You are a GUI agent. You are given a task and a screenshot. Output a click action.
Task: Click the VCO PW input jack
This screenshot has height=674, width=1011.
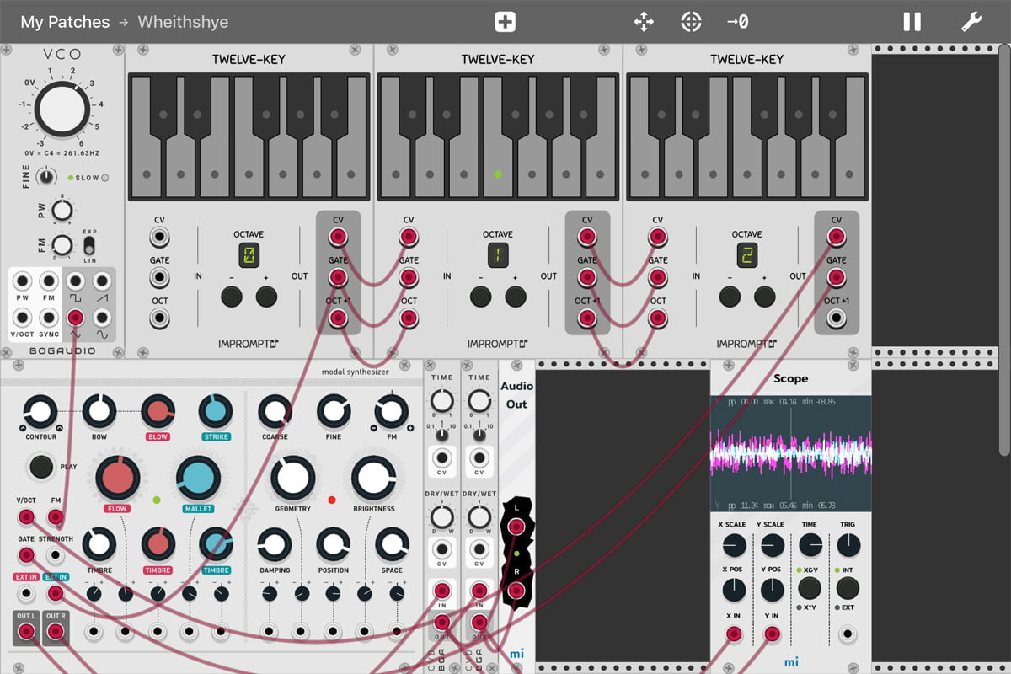23,281
